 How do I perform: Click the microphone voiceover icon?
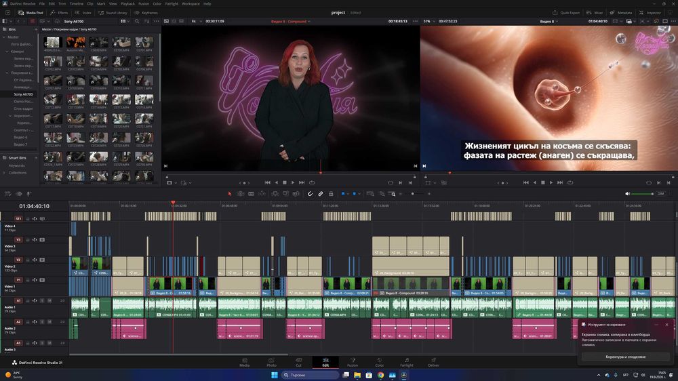click(x=28, y=194)
